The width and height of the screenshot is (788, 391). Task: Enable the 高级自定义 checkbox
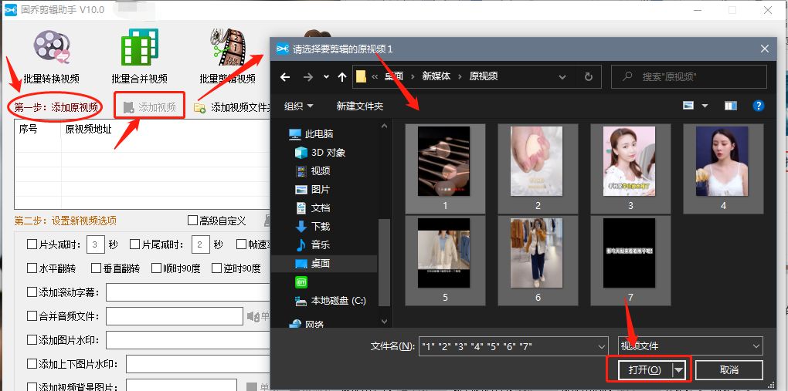192,221
